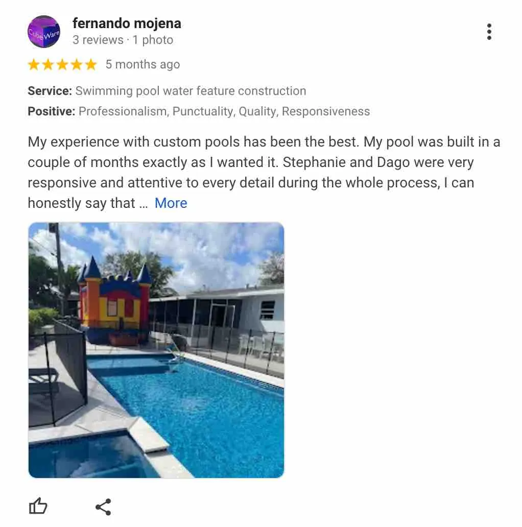This screenshot has width=522, height=527.
Task: Open reviewer name fernando mojena
Action: point(127,23)
